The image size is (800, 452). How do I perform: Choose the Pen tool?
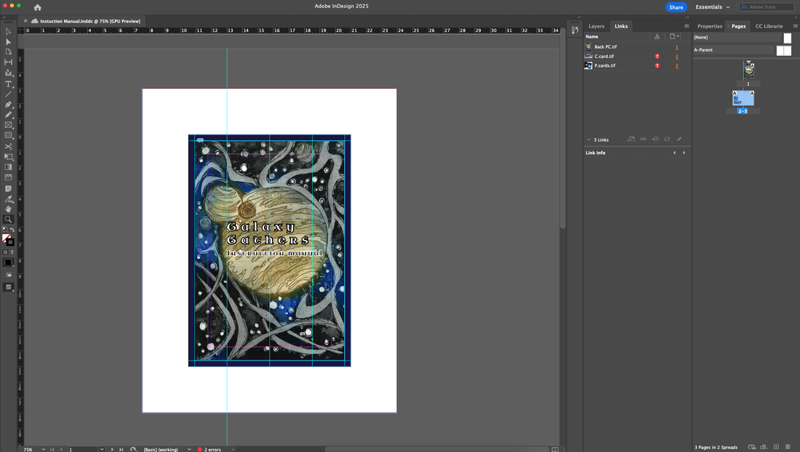8,105
